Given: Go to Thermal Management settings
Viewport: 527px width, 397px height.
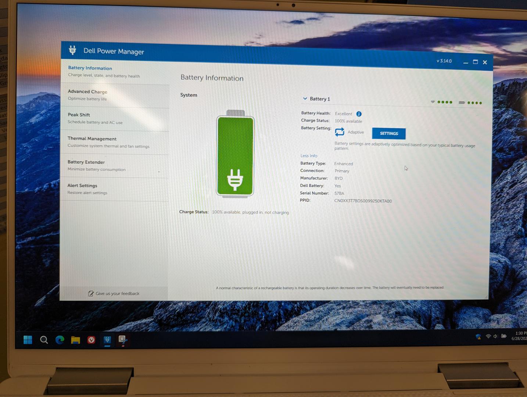Looking at the screenshot, I should (115, 142).
